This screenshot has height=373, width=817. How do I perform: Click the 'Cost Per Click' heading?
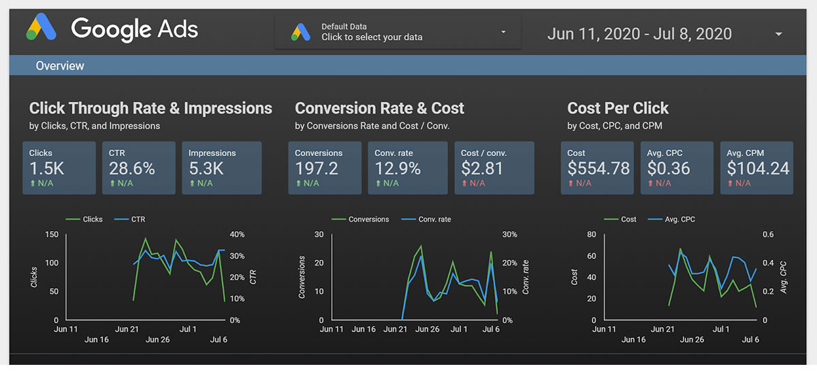618,108
